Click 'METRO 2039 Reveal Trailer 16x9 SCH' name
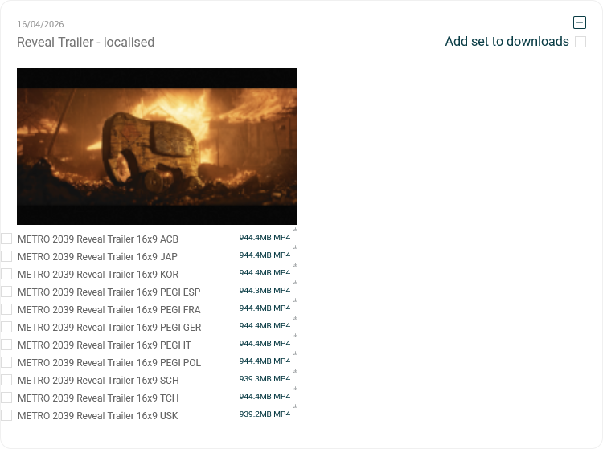 coord(98,381)
